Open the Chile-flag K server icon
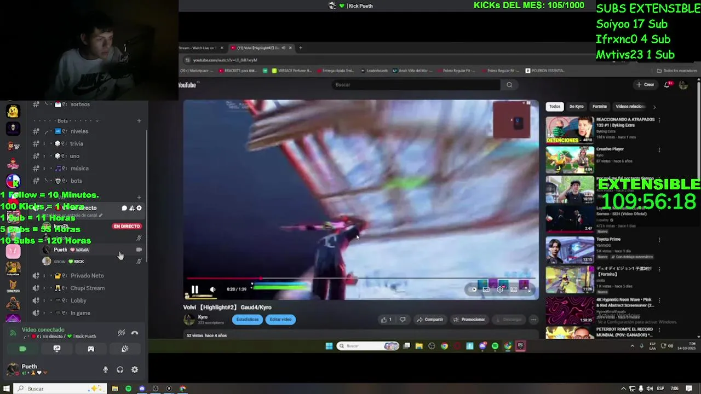Image resolution: width=701 pixels, height=394 pixels. click(x=13, y=181)
